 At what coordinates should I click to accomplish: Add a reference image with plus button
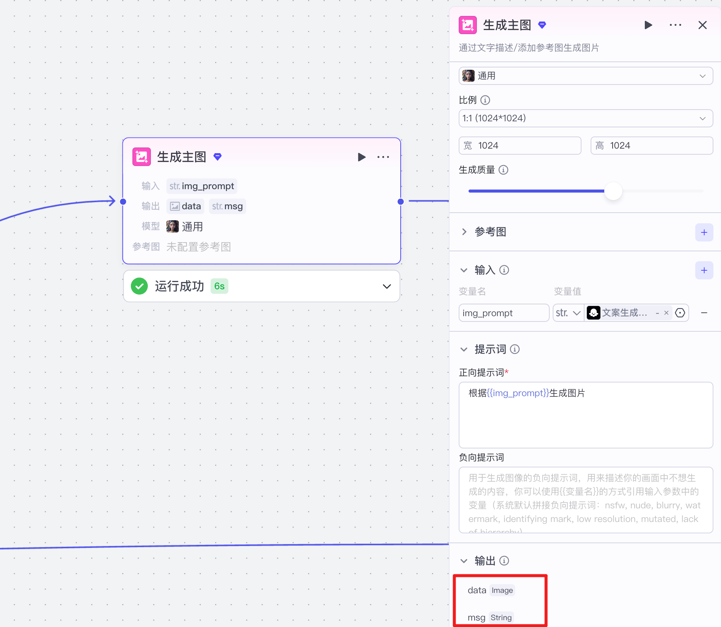704,232
